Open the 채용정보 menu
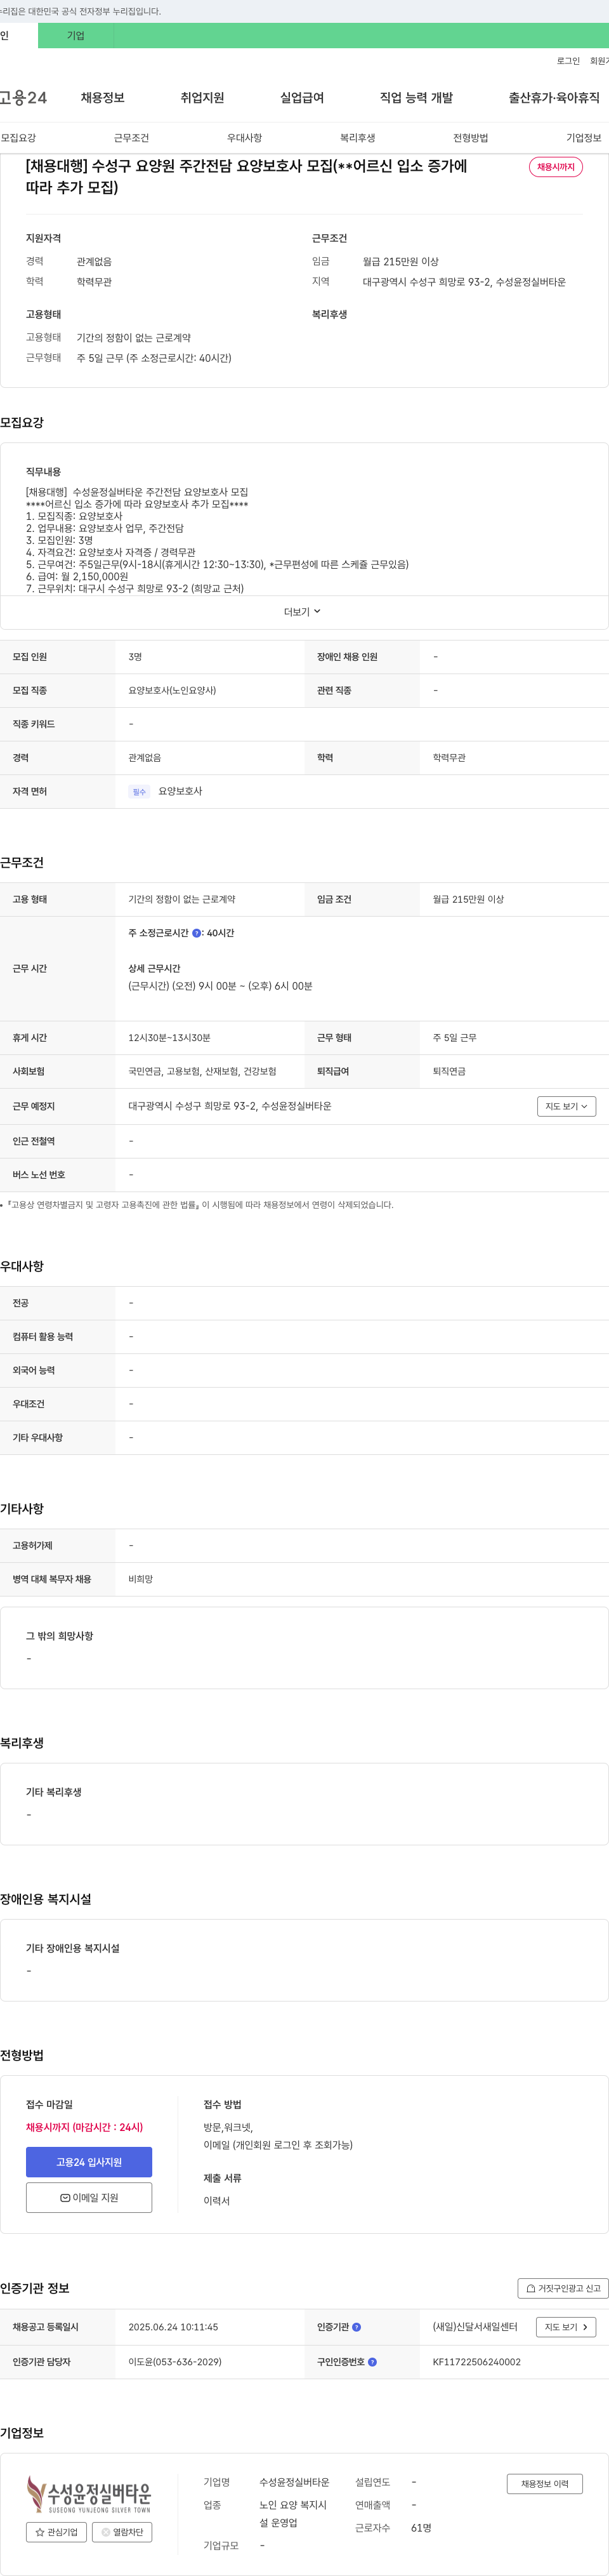609x2576 pixels. point(103,98)
